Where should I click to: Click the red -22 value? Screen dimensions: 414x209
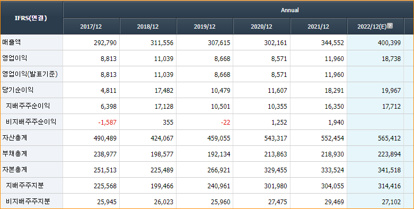point(225,123)
